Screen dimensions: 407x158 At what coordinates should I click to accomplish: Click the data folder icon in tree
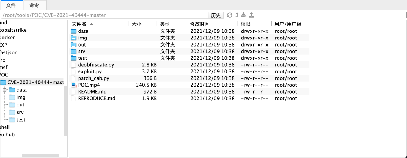(12, 90)
